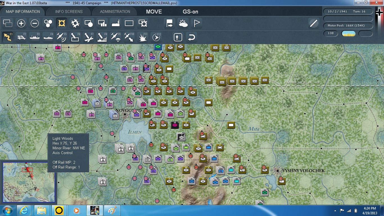Select the SEC unit counter on the map
This screenshot has width=384, height=216.
coord(147,159)
